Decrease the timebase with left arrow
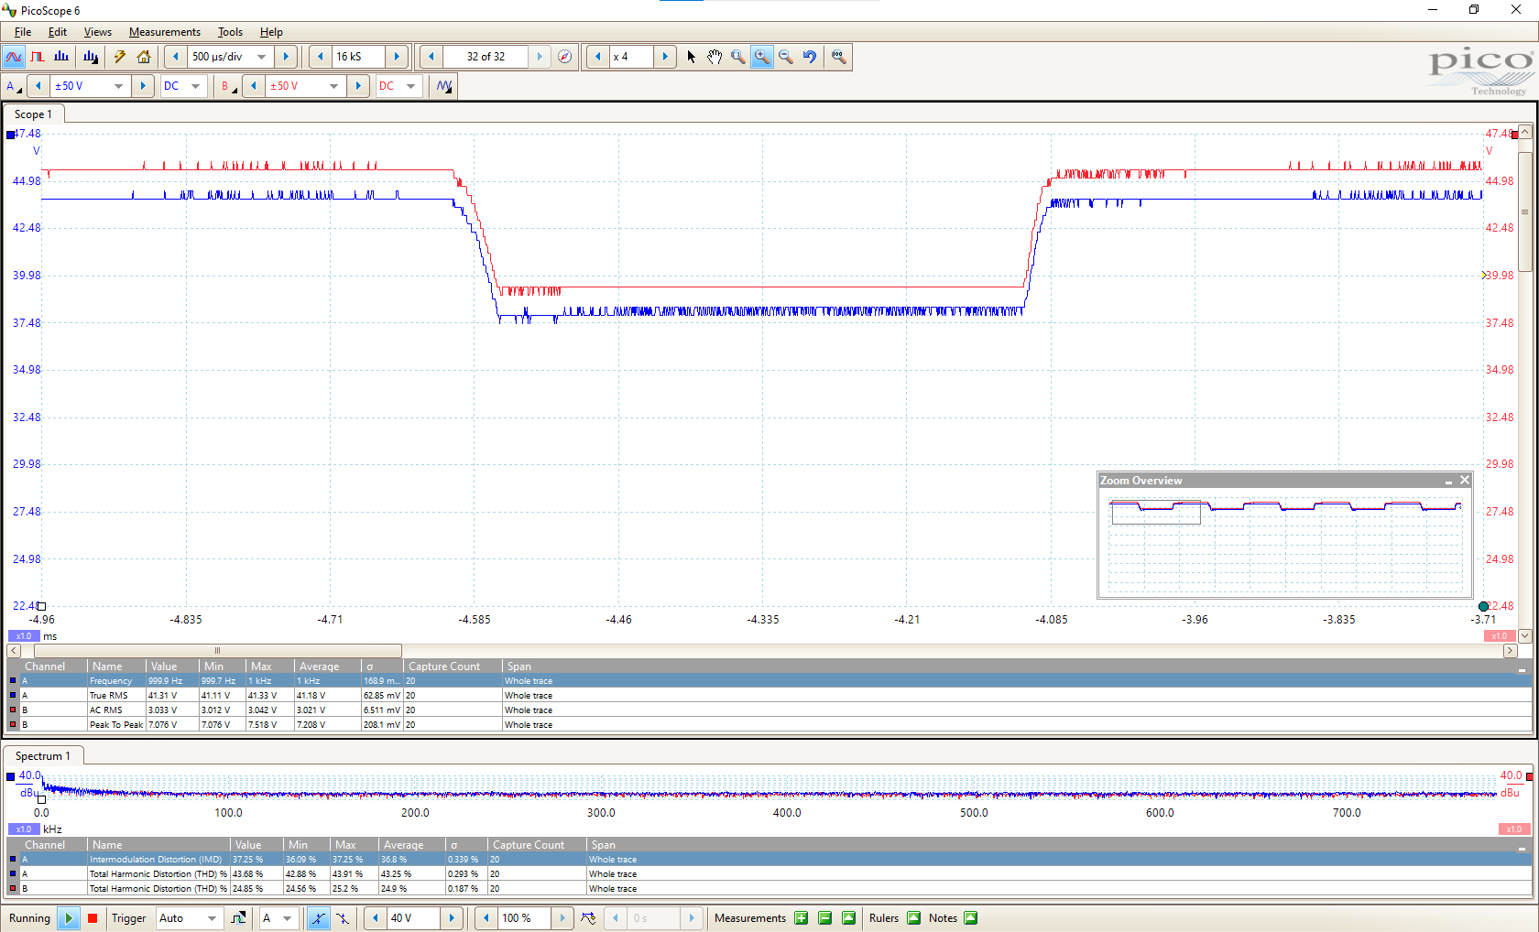 coord(176,57)
